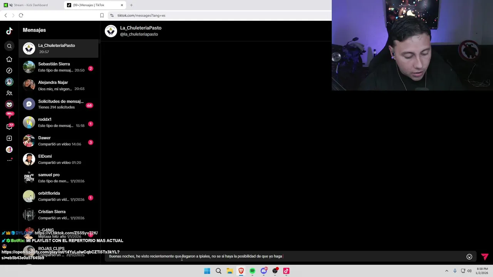
Task: Open the 99+ activity notifications icon
Action: tap(9, 115)
